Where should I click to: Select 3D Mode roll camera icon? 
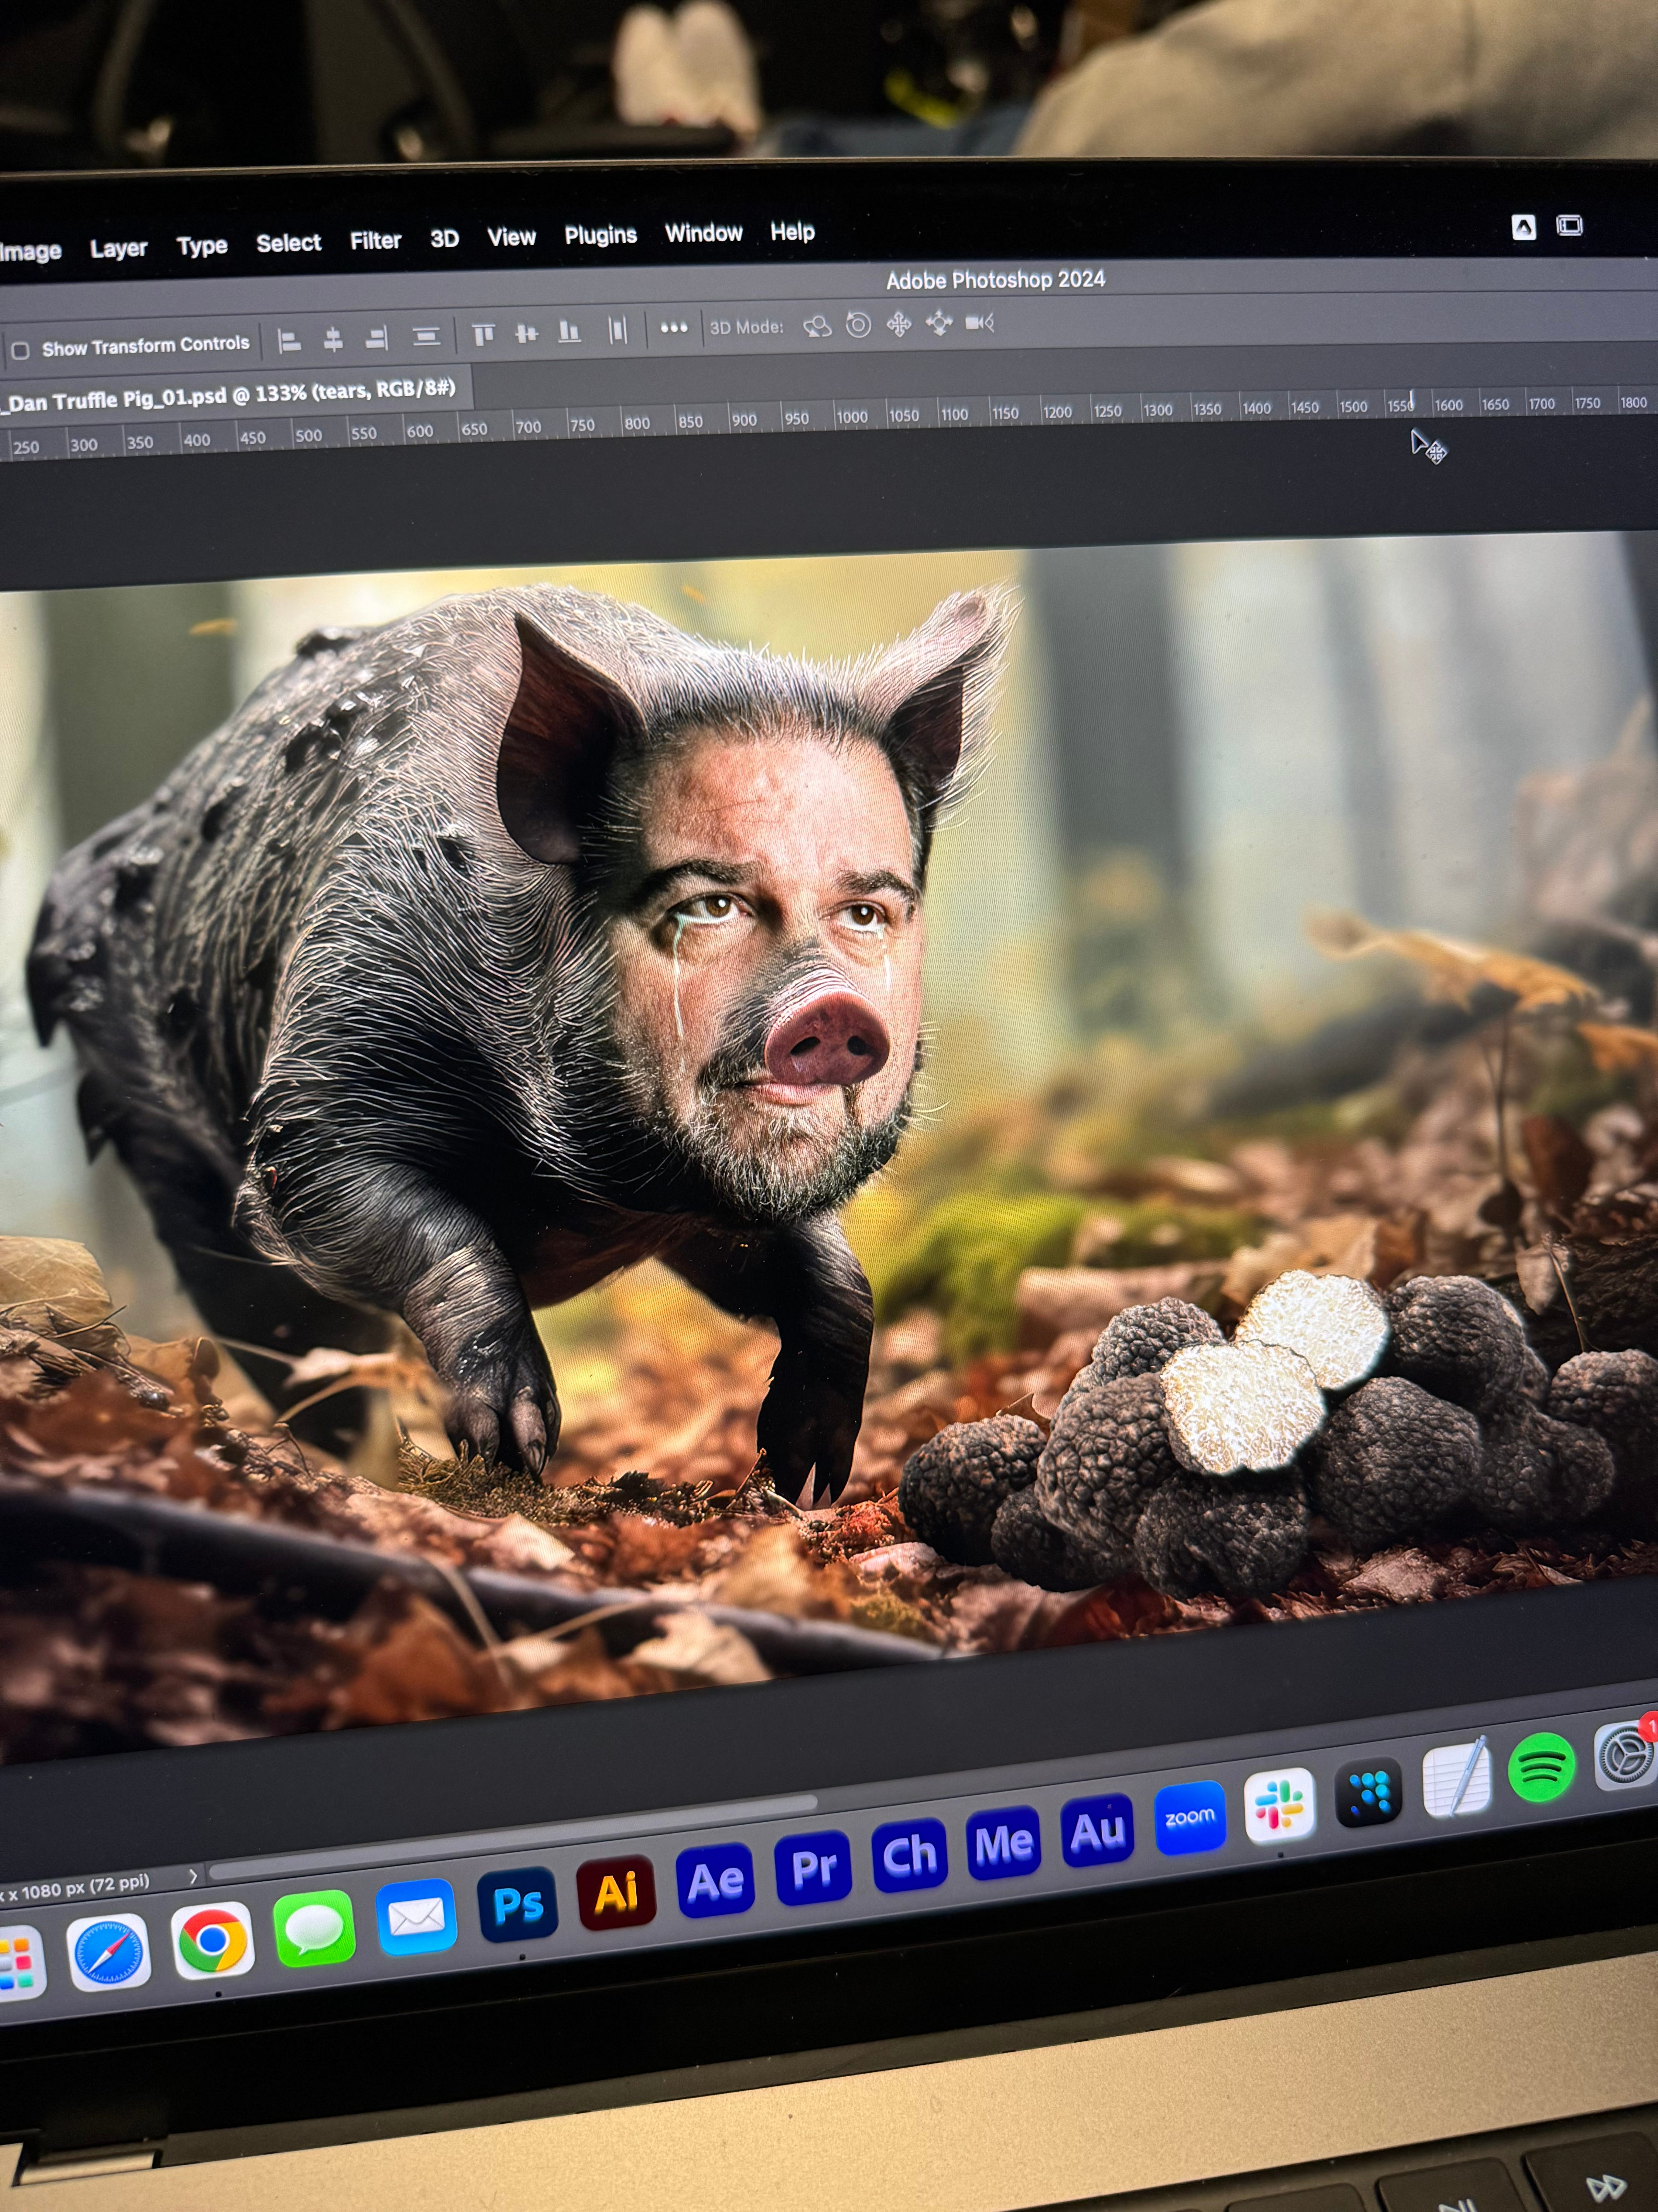[x=858, y=325]
